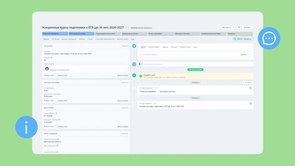Open the responsible person's avatar in Ответственный
Viewport: 295px width, 166px height.
click(x=47, y=69)
